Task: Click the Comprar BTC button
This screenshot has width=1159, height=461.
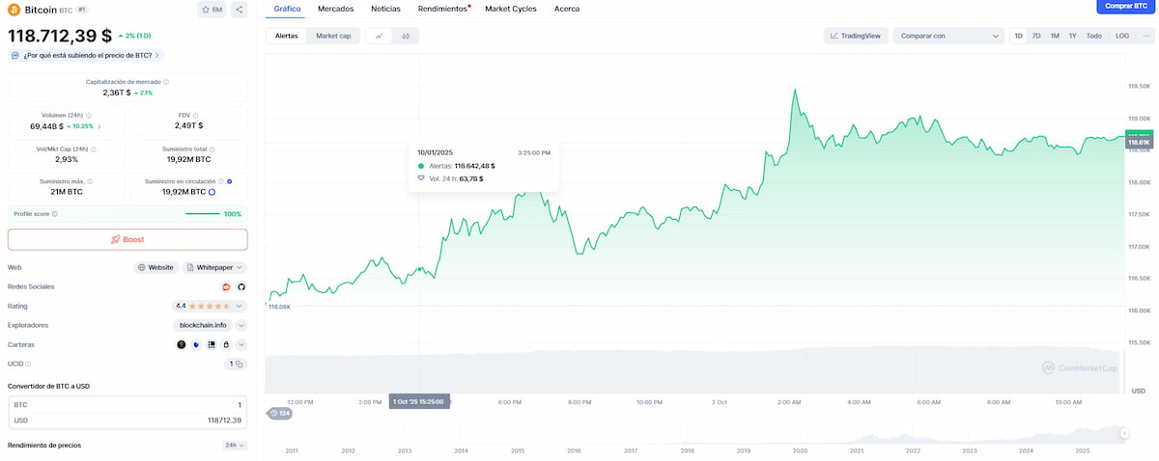Action: [1125, 6]
